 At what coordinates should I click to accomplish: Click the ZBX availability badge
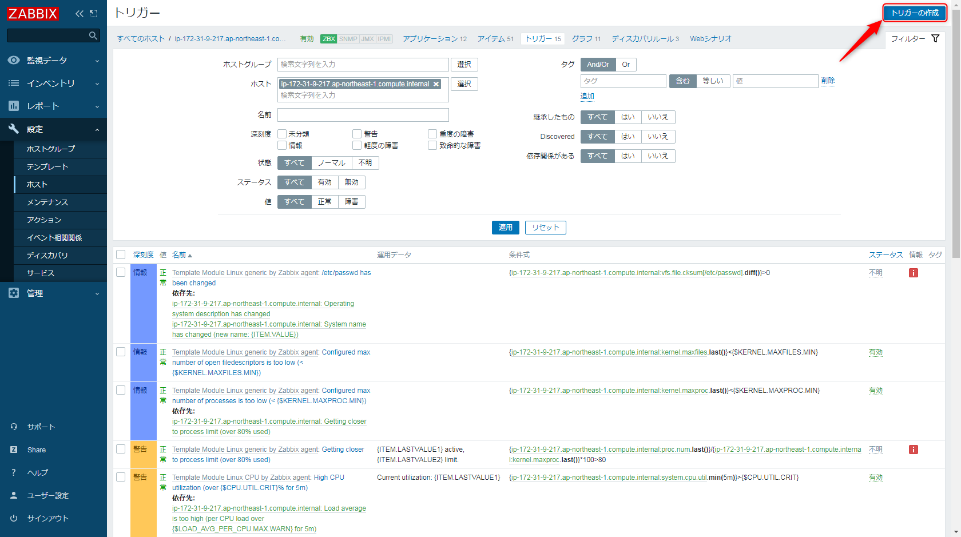[x=329, y=39]
